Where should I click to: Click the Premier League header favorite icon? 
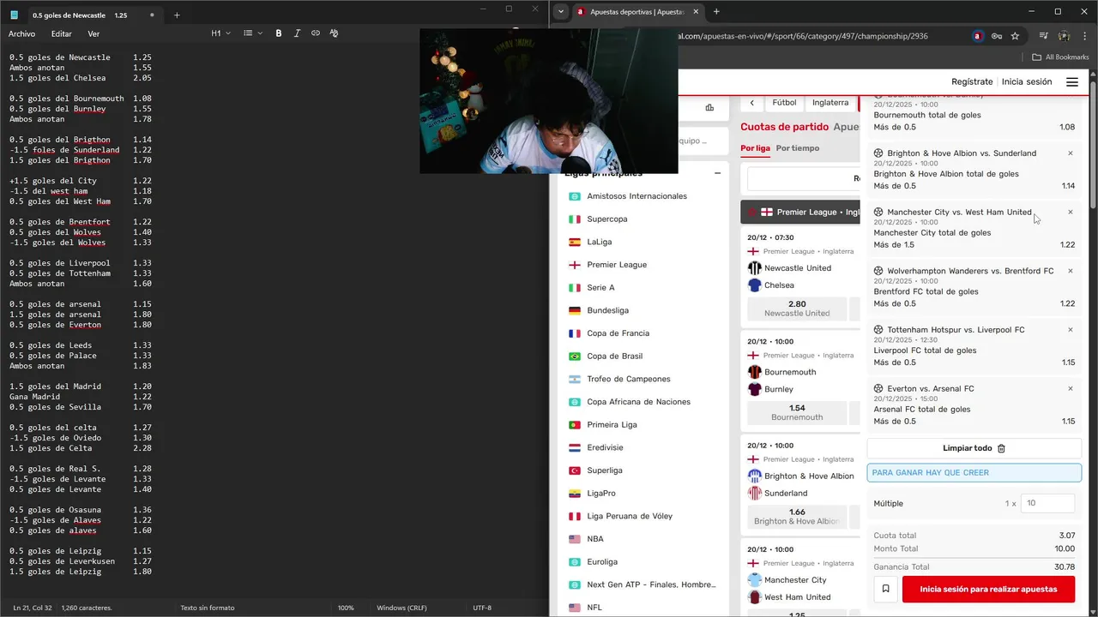(752, 212)
